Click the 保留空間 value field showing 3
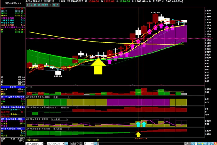217x145 pixels. [x=87, y=144]
